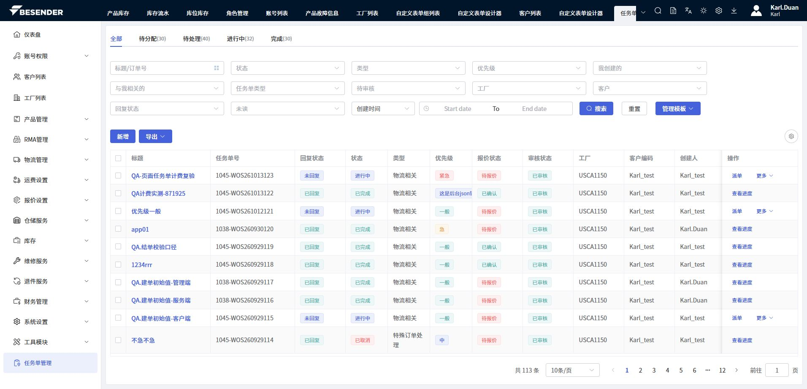Viewport: 807px width, 389px height.
Task: Click the 搜索 search button
Action: (x=596, y=108)
